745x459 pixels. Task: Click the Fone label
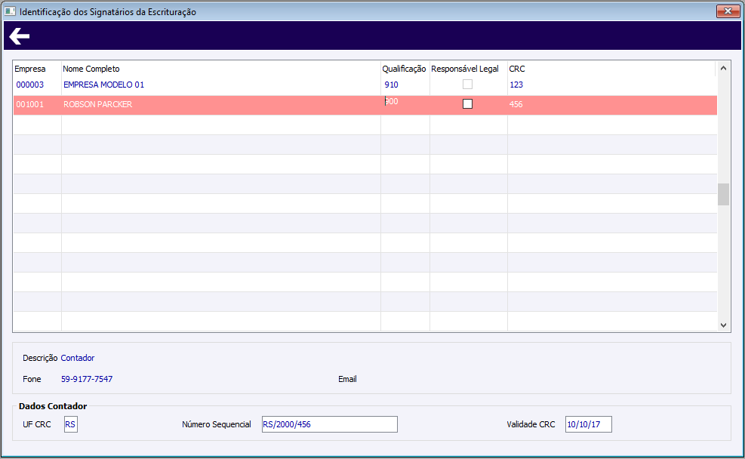(x=32, y=379)
